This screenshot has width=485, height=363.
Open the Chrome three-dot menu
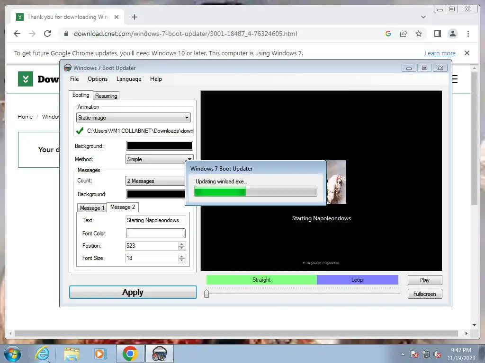(x=468, y=34)
